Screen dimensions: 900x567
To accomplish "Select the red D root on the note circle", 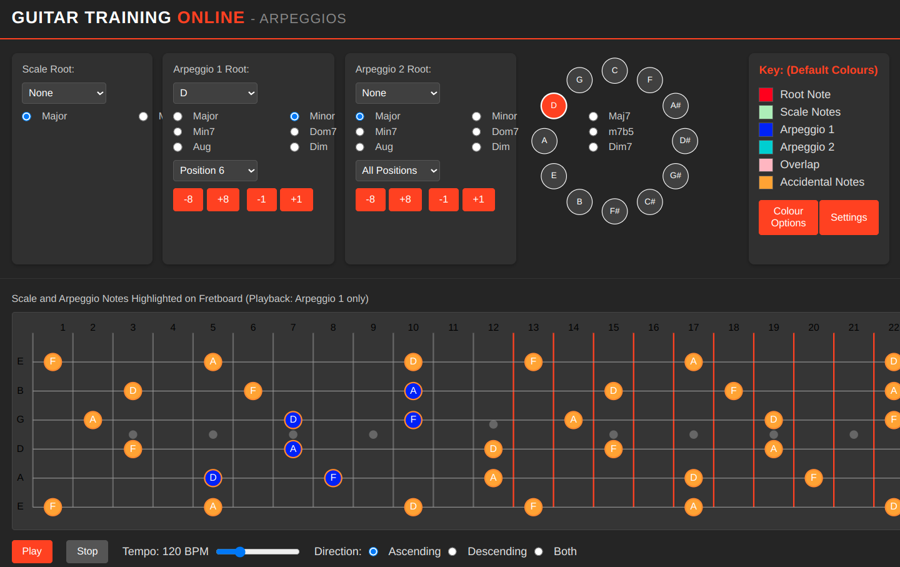I will click(x=554, y=106).
